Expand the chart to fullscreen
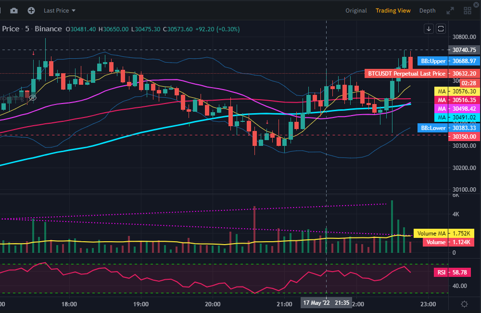The height and width of the screenshot is (313, 481). click(x=450, y=11)
